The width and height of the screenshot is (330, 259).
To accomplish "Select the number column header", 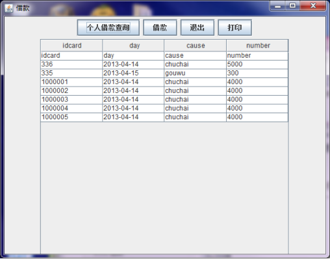I will coord(257,46).
